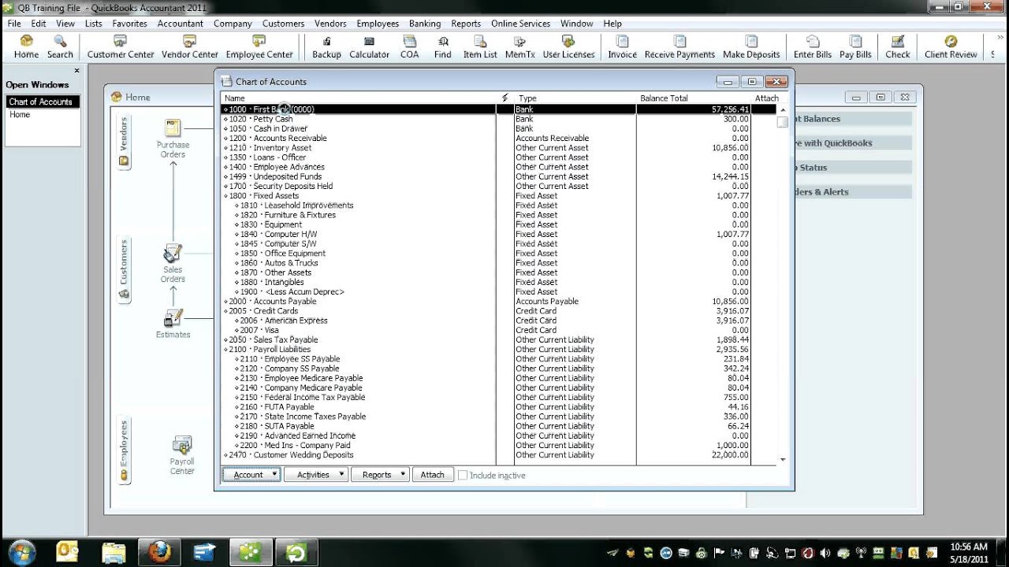This screenshot has height=567, width=1009.
Task: Close the Open Windows panel
Action: (77, 71)
